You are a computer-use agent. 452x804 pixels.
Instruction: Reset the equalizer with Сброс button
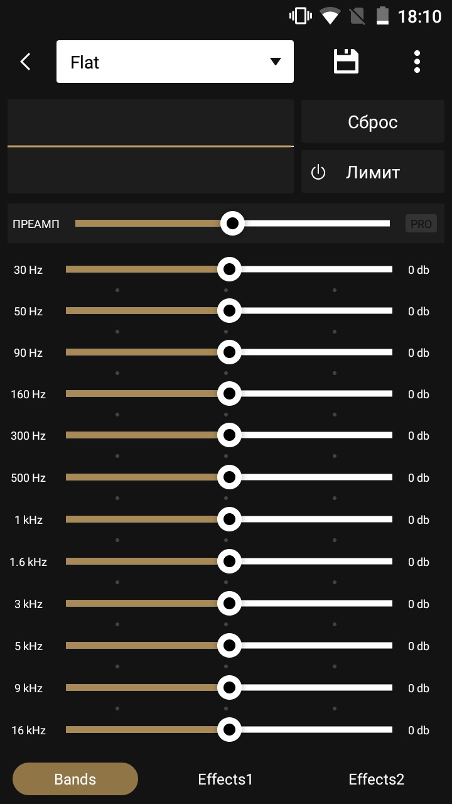point(373,122)
